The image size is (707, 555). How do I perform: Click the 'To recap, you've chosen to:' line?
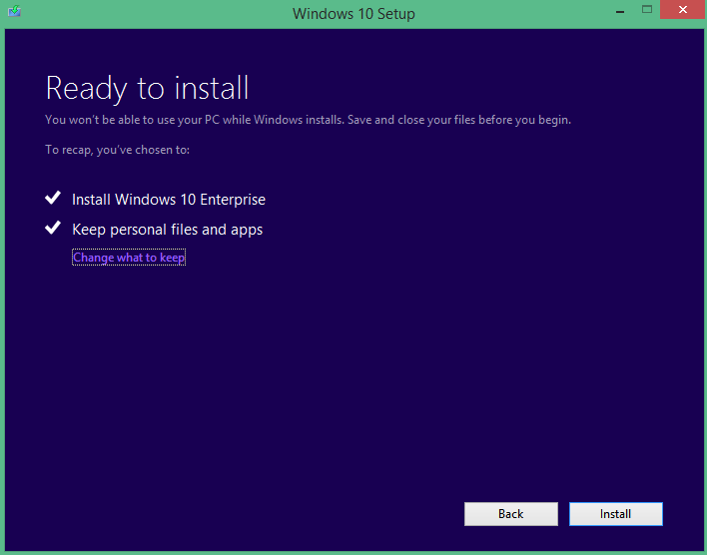(x=118, y=150)
